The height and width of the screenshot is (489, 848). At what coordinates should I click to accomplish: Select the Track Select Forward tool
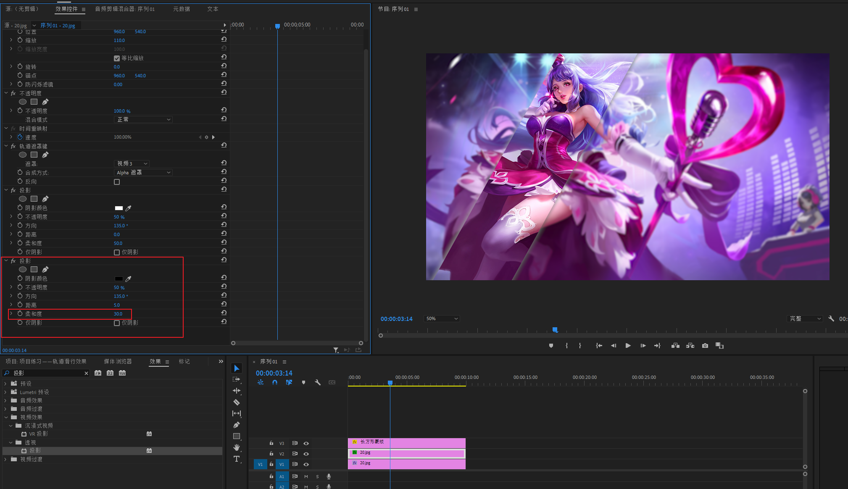[237, 379]
